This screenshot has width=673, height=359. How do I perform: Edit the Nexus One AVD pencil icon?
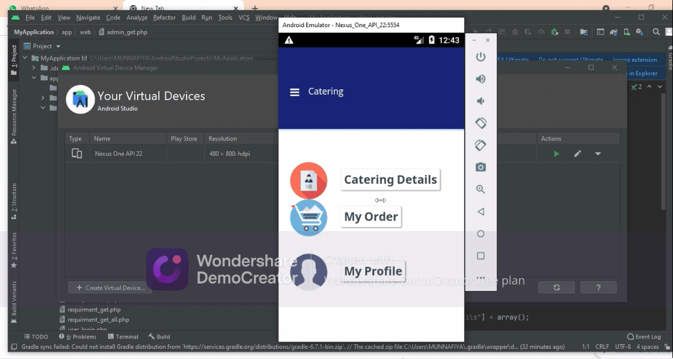pyautogui.click(x=577, y=154)
